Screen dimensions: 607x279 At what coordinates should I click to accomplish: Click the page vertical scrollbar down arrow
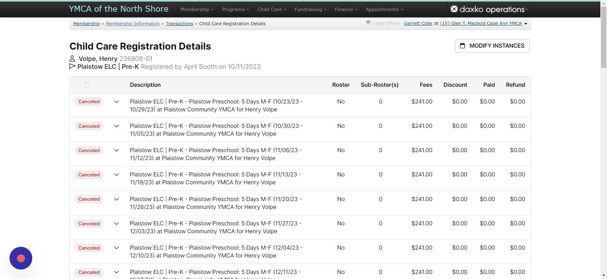(604, 276)
